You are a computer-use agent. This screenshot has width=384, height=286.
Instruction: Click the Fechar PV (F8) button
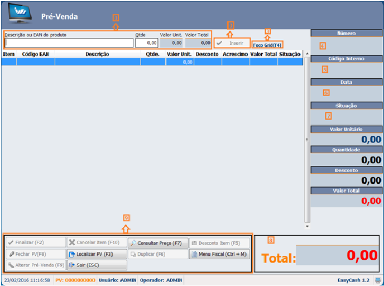click(35, 254)
